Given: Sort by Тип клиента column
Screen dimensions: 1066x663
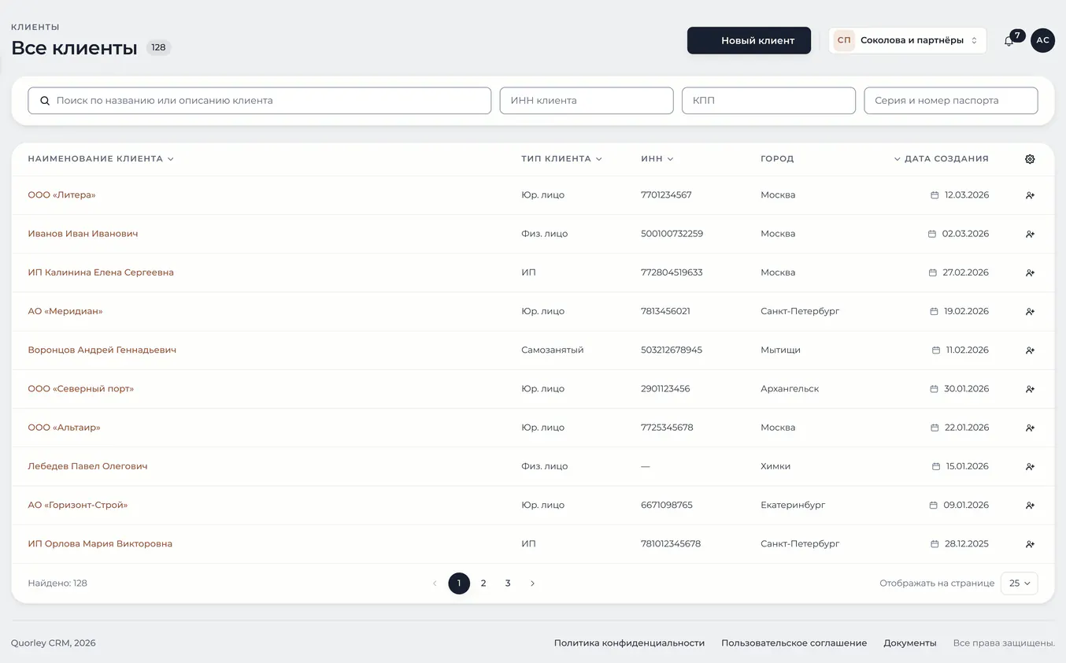Looking at the screenshot, I should 561,159.
